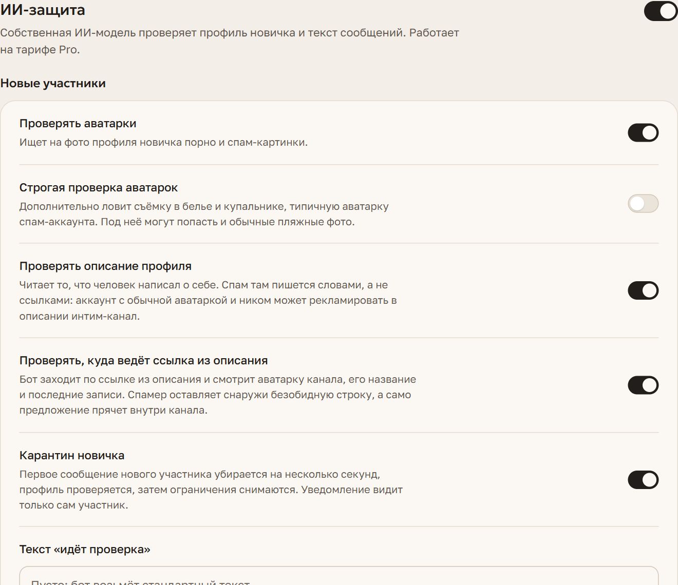Image resolution: width=678 pixels, height=585 pixels.
Task: Click description starting Бот заходит по ссылке
Action: click(218, 395)
